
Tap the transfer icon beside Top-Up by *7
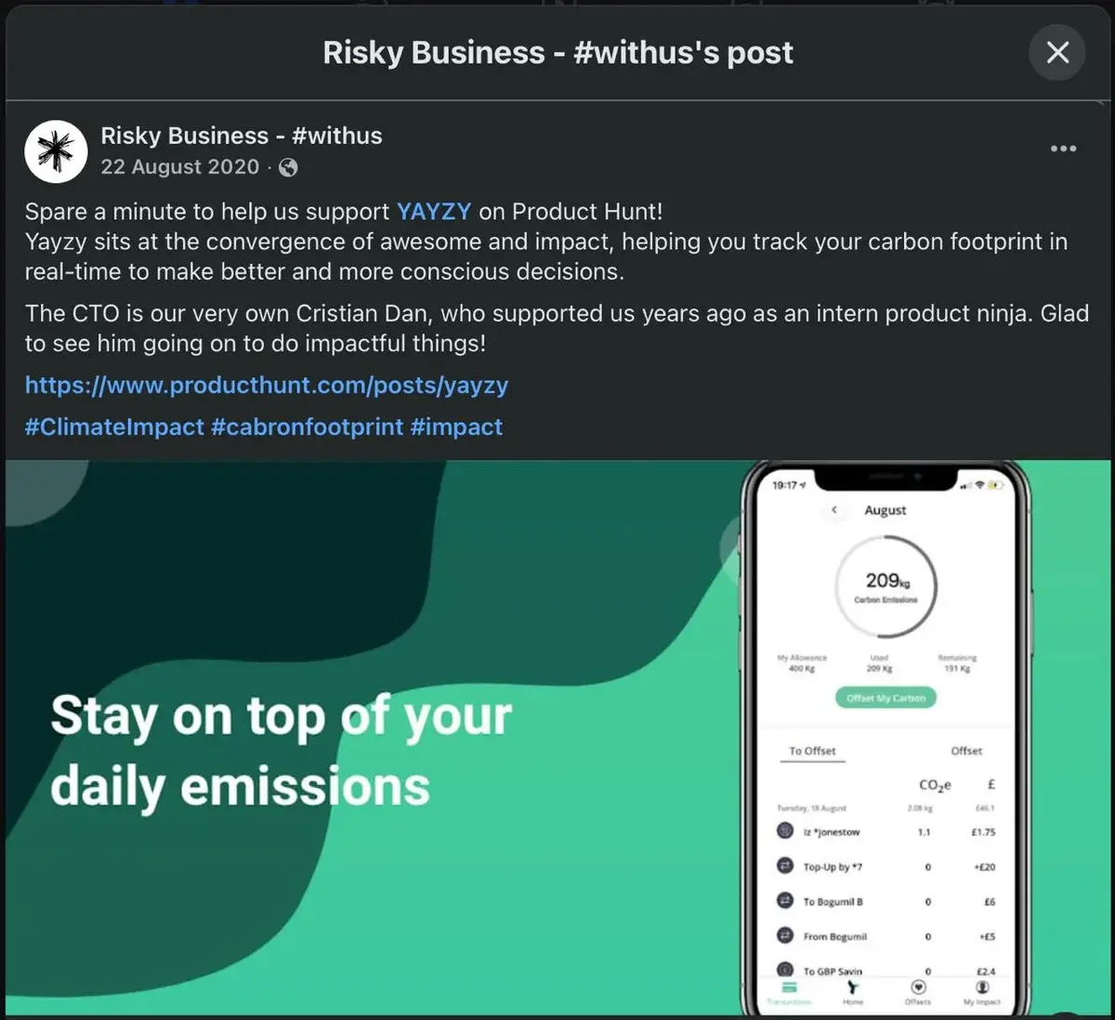(784, 866)
